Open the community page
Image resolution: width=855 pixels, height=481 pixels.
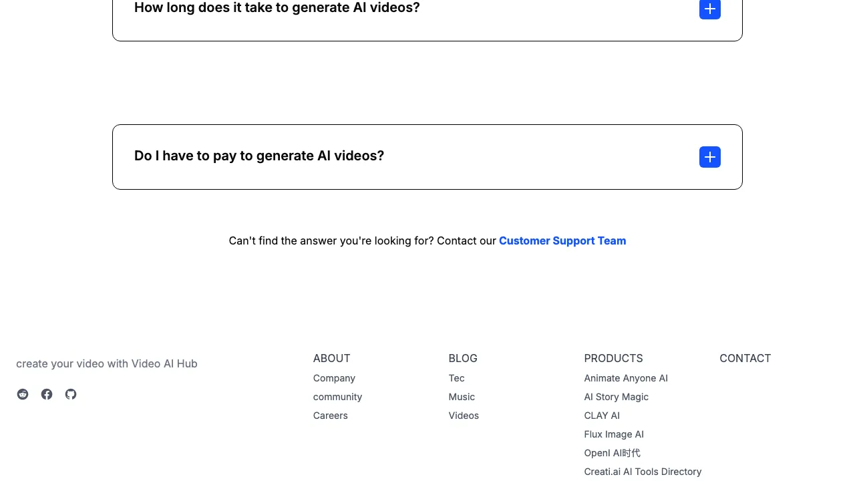337,397
